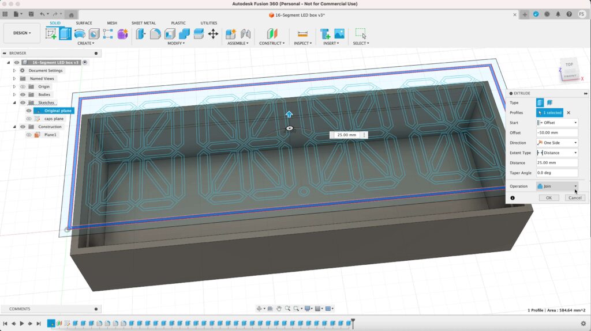
Task: Show the caps plane sketch
Action: point(29,119)
